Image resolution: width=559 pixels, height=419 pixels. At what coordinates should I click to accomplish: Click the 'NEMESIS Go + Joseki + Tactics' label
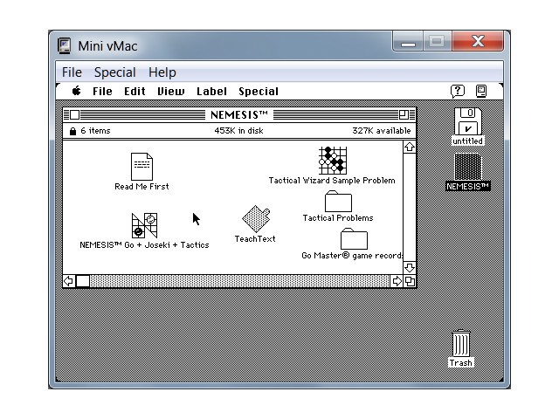pyautogui.click(x=144, y=244)
